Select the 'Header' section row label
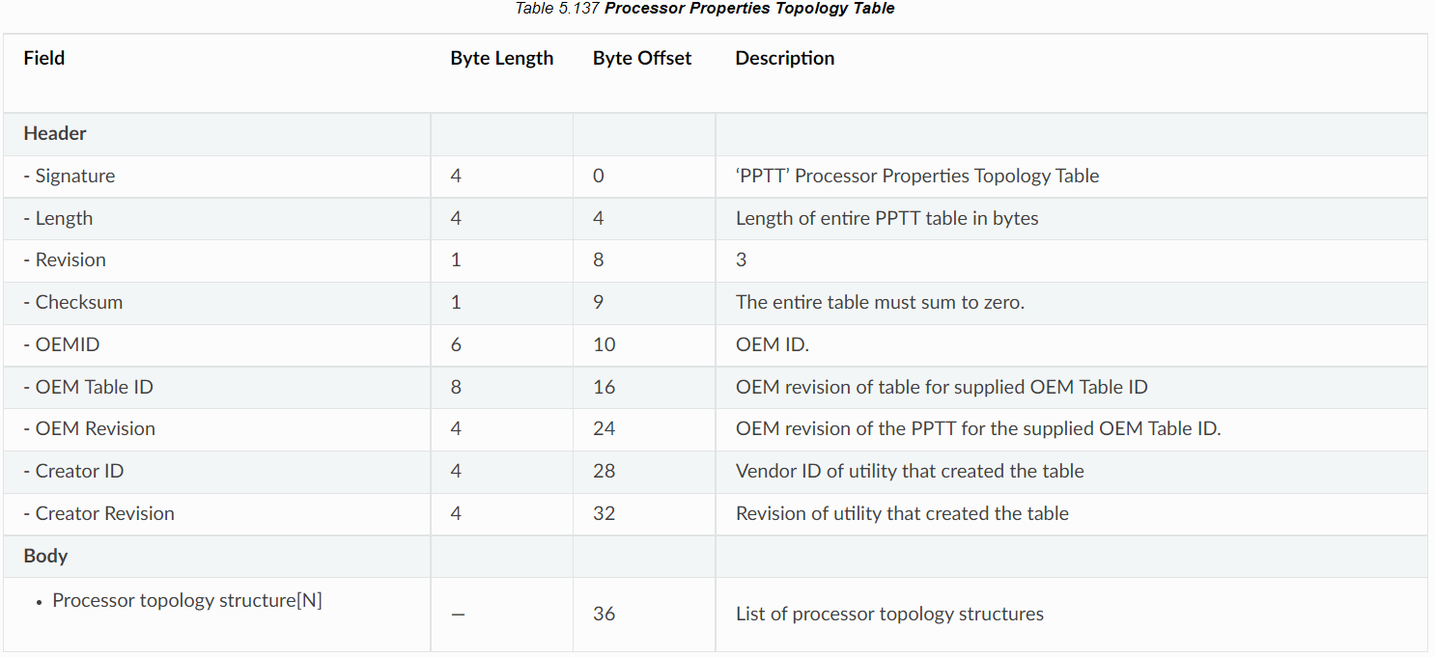The image size is (1435, 657). [x=55, y=134]
